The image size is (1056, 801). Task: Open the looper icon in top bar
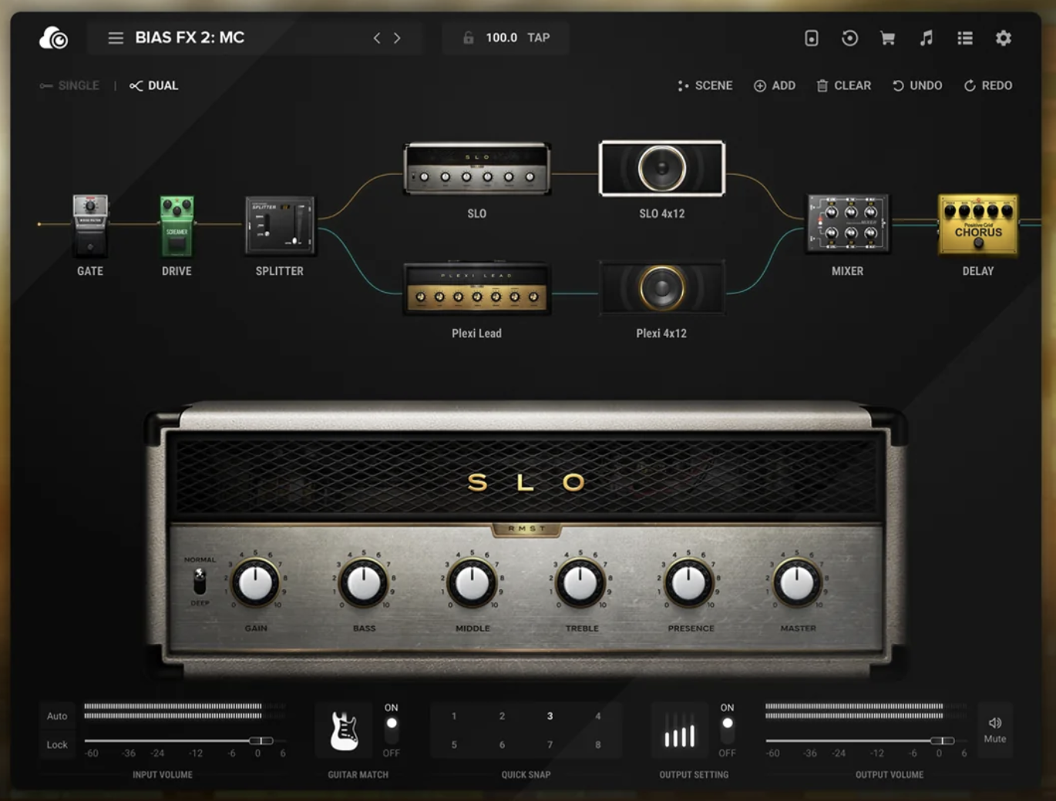[849, 38]
